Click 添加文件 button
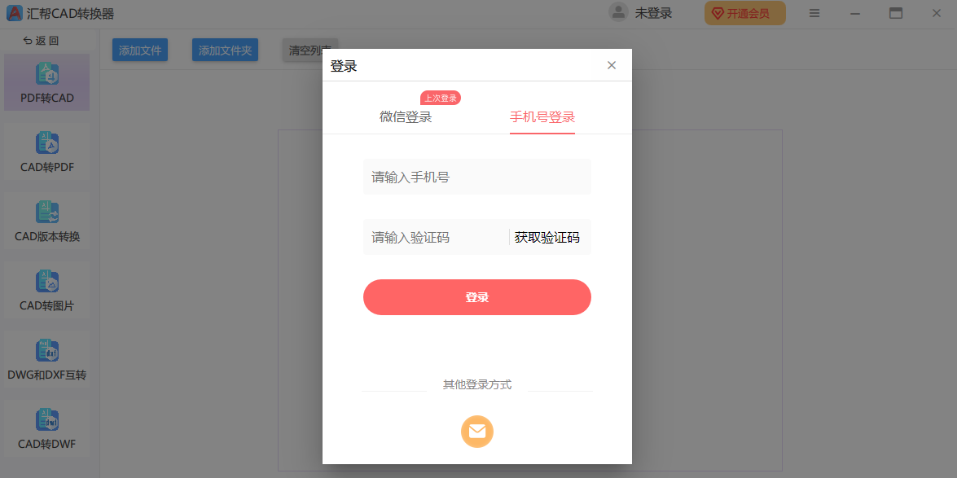 140,50
